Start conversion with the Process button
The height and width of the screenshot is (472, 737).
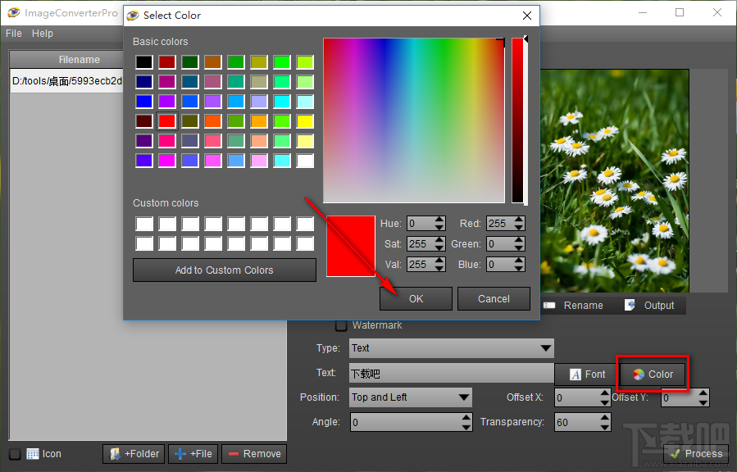tap(695, 453)
